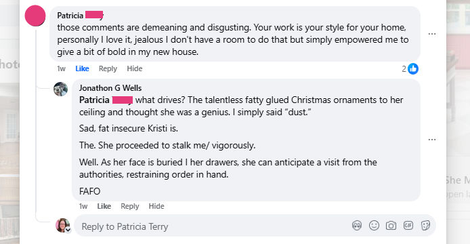Reply to Patricia's comment
Screen dimensions: 470x244
(108, 68)
